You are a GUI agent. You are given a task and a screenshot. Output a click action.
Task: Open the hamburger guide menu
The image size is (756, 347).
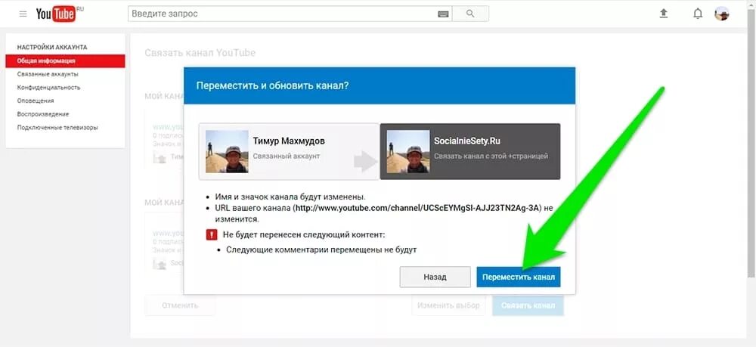(23, 14)
